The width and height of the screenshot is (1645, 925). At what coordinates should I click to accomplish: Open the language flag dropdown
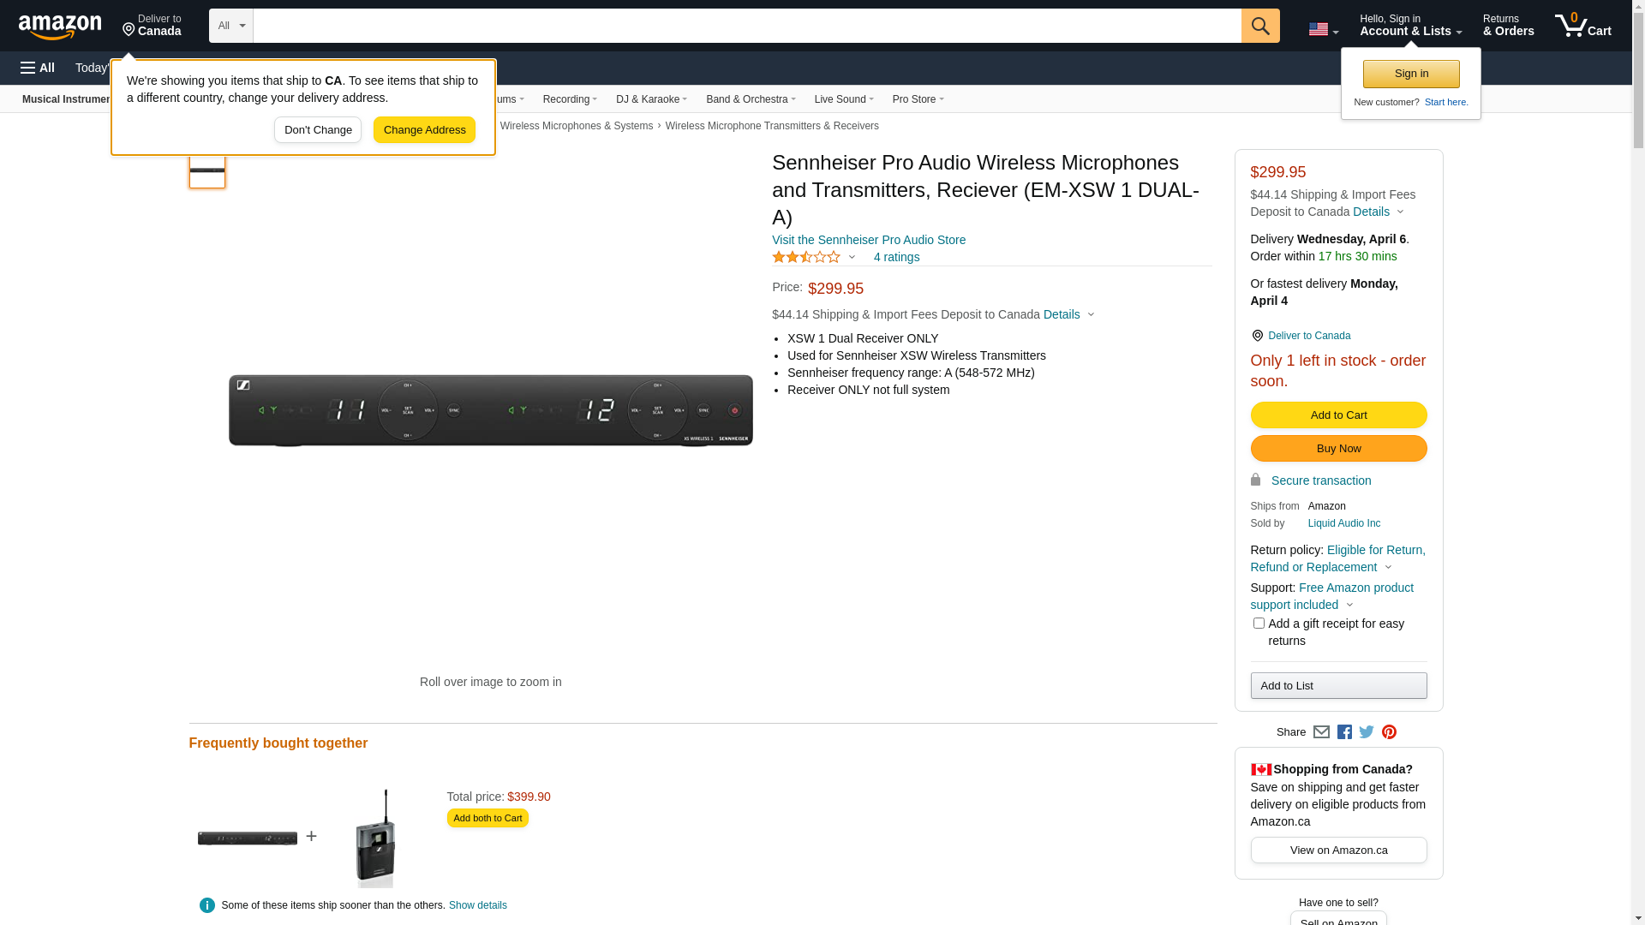click(x=1323, y=29)
